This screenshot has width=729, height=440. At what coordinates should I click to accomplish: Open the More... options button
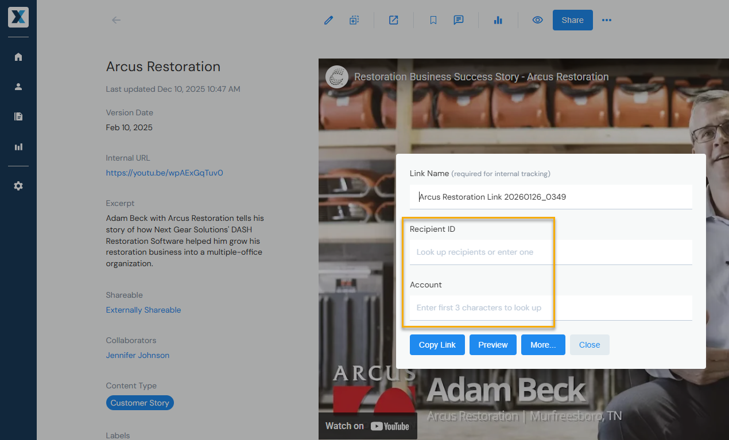pyautogui.click(x=543, y=345)
